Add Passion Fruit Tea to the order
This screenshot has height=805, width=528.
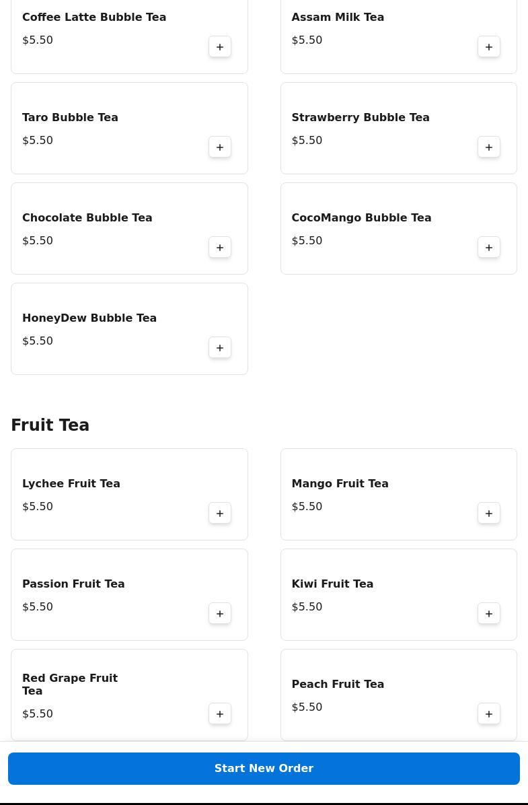pyautogui.click(x=220, y=614)
